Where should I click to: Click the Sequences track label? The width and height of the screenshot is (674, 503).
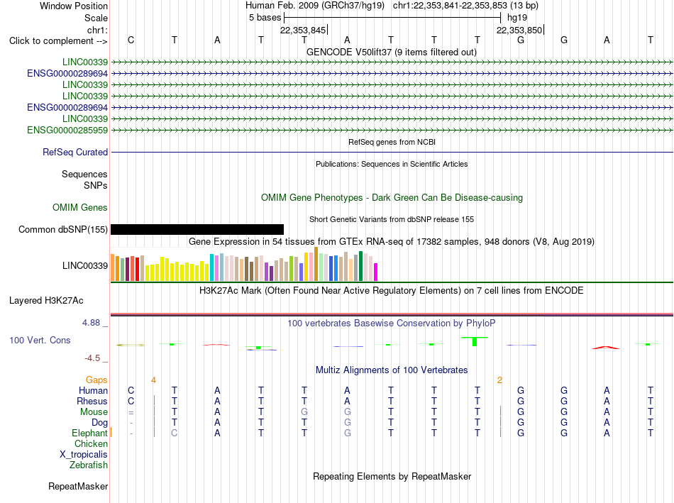(84, 174)
